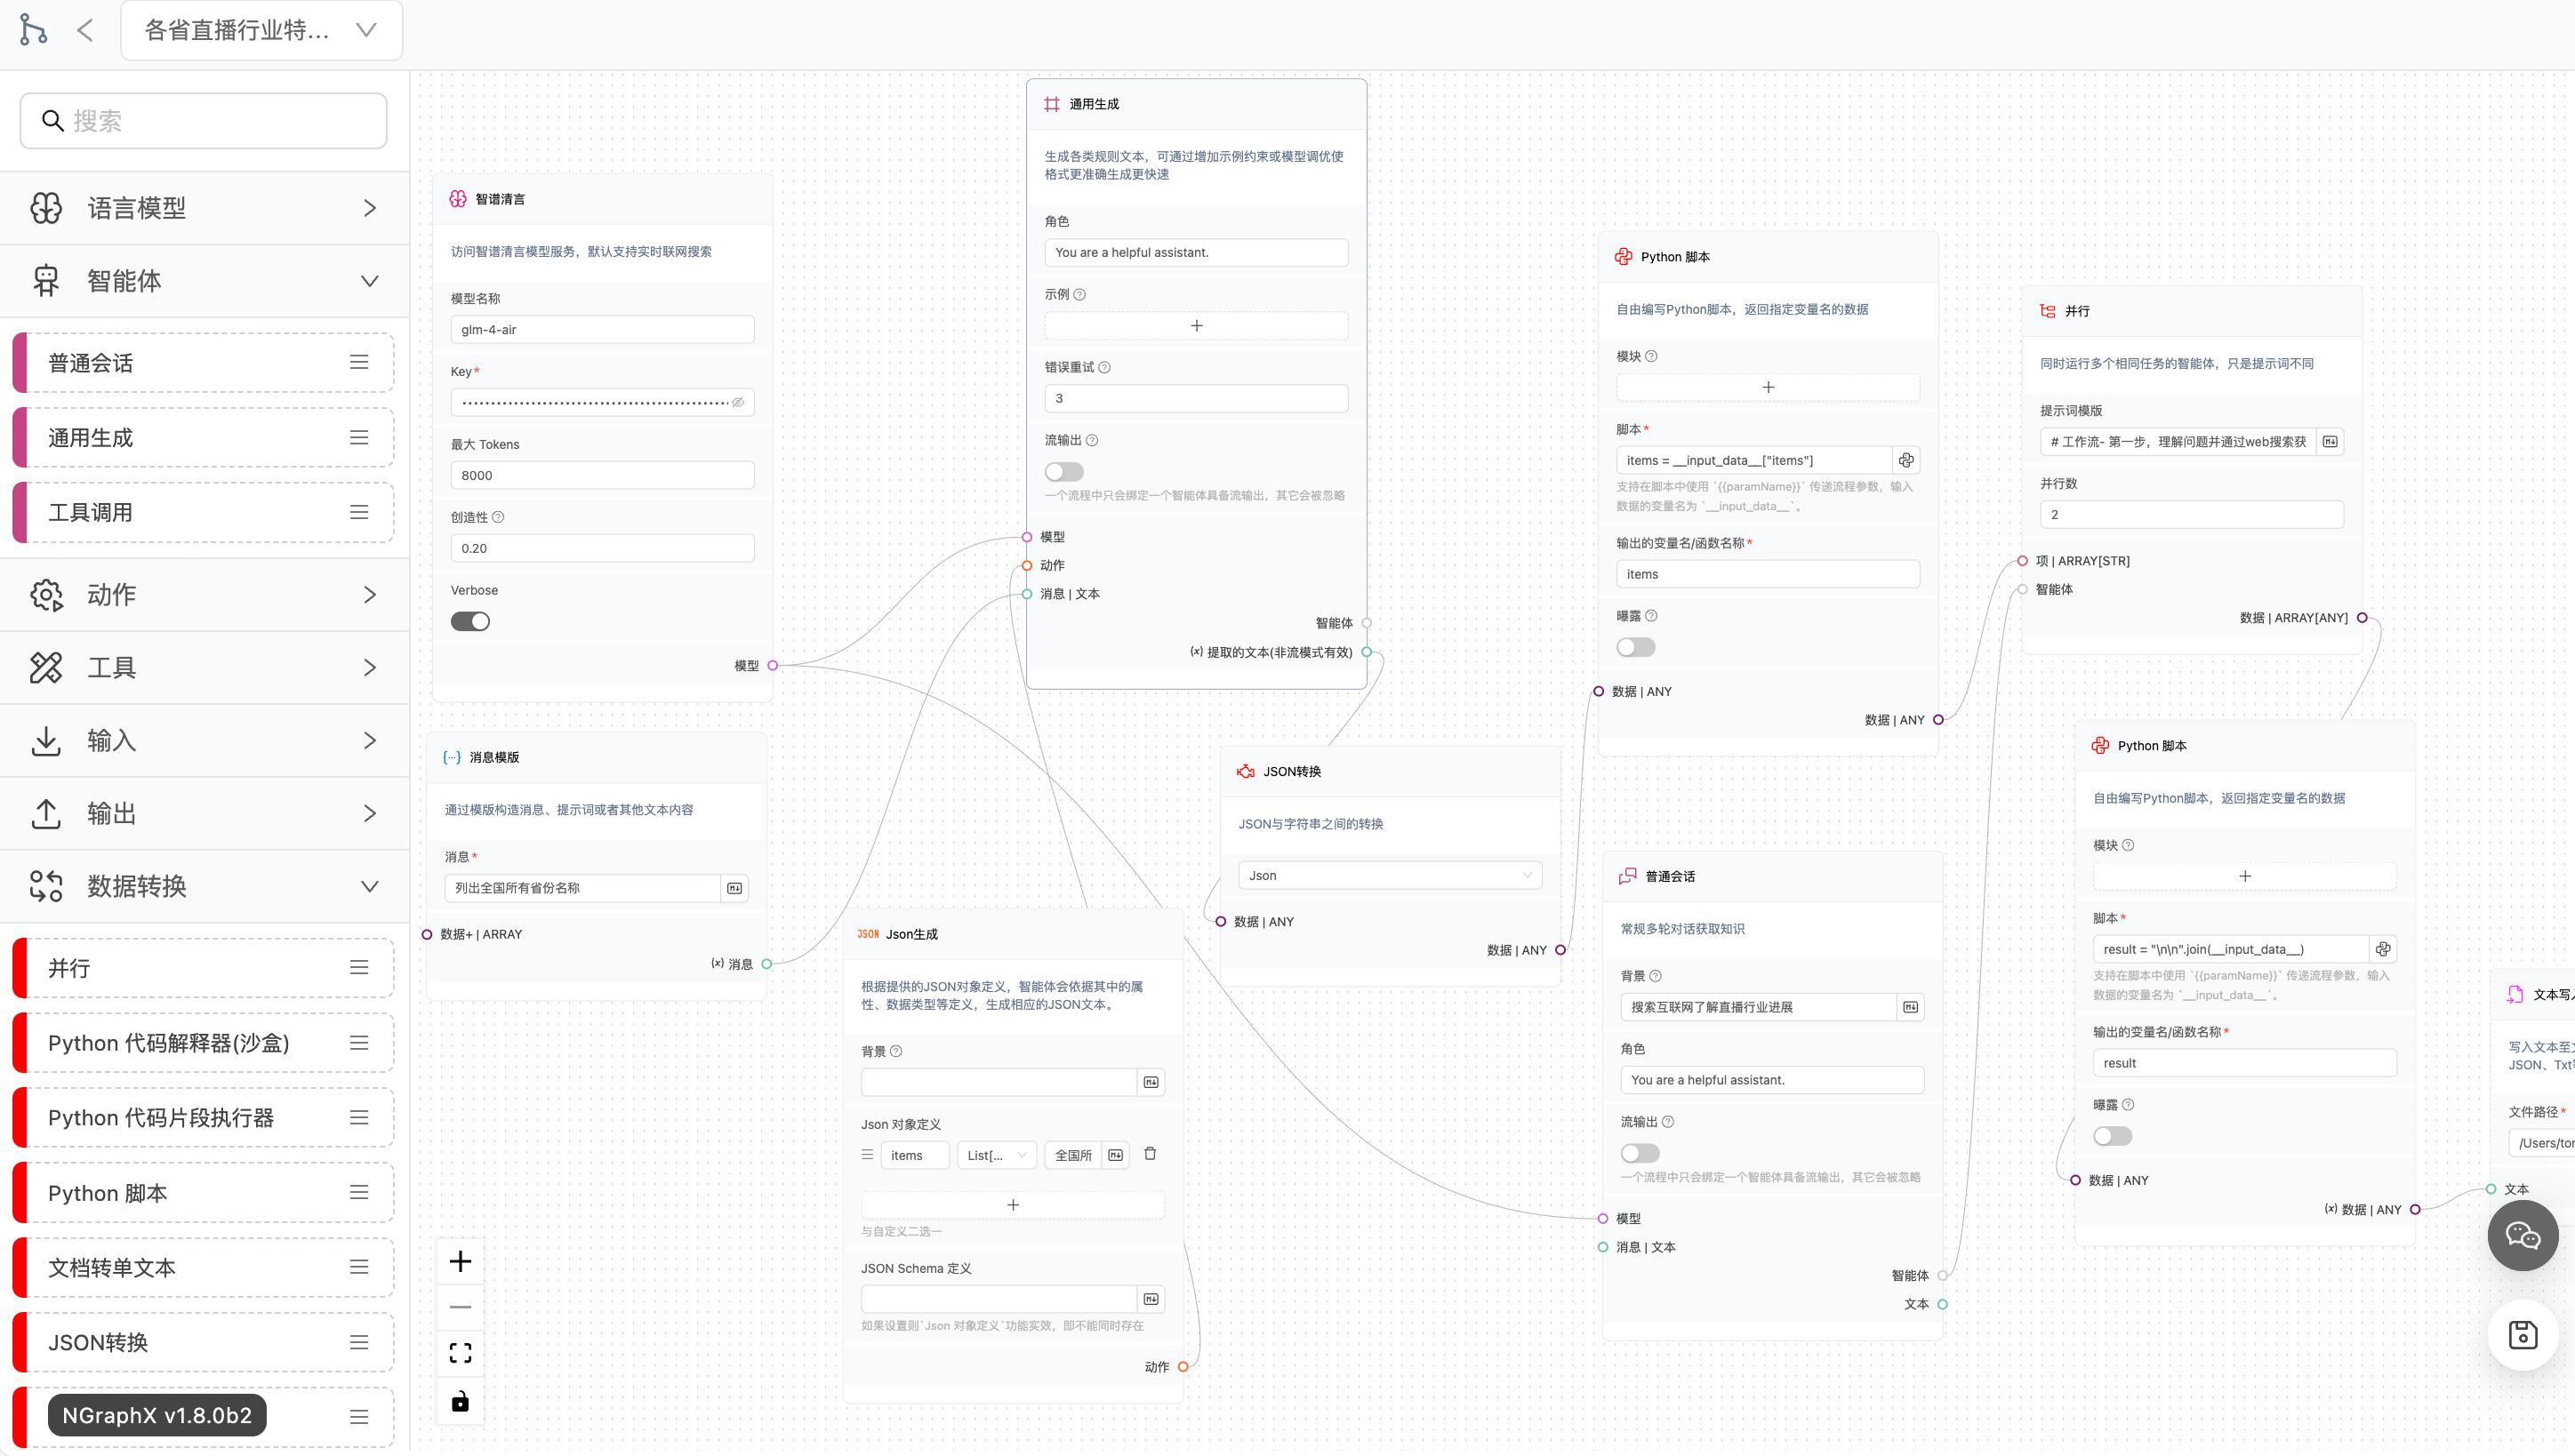The height and width of the screenshot is (1456, 2575).
Task: Open editor icon beside 全国所 description field
Action: [1116, 1155]
